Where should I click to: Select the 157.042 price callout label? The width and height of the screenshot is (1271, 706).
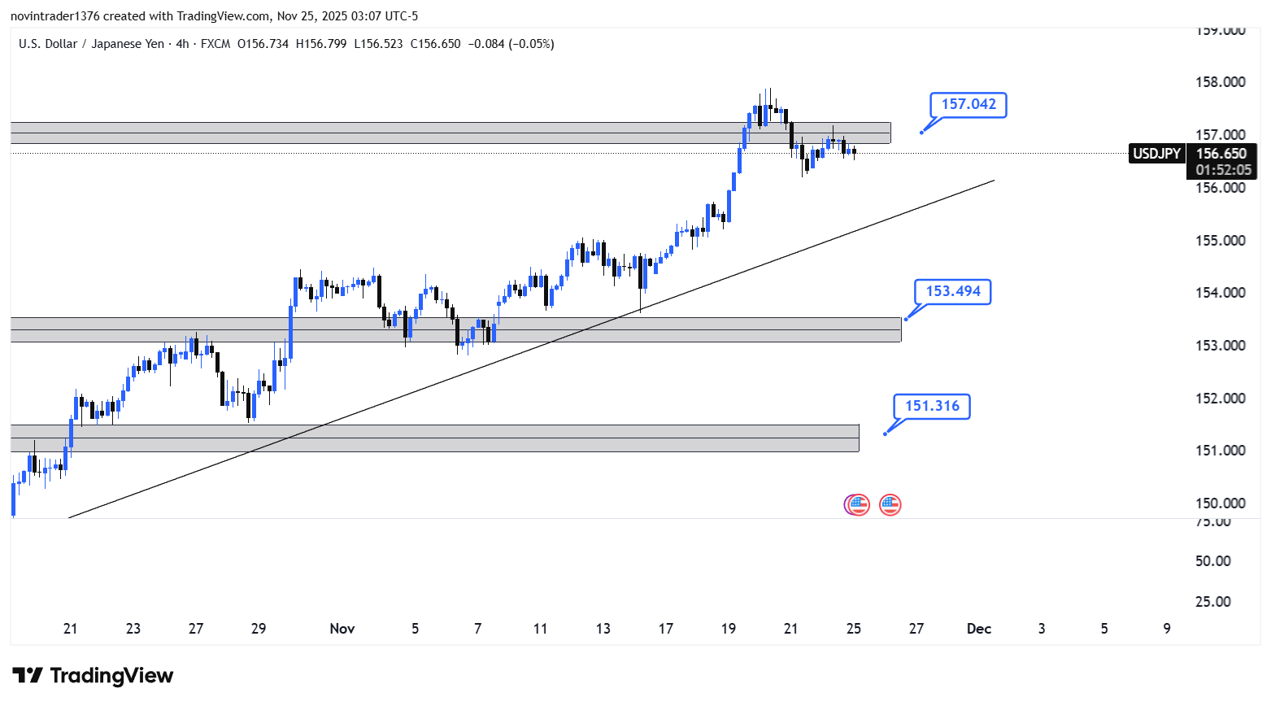(x=968, y=104)
